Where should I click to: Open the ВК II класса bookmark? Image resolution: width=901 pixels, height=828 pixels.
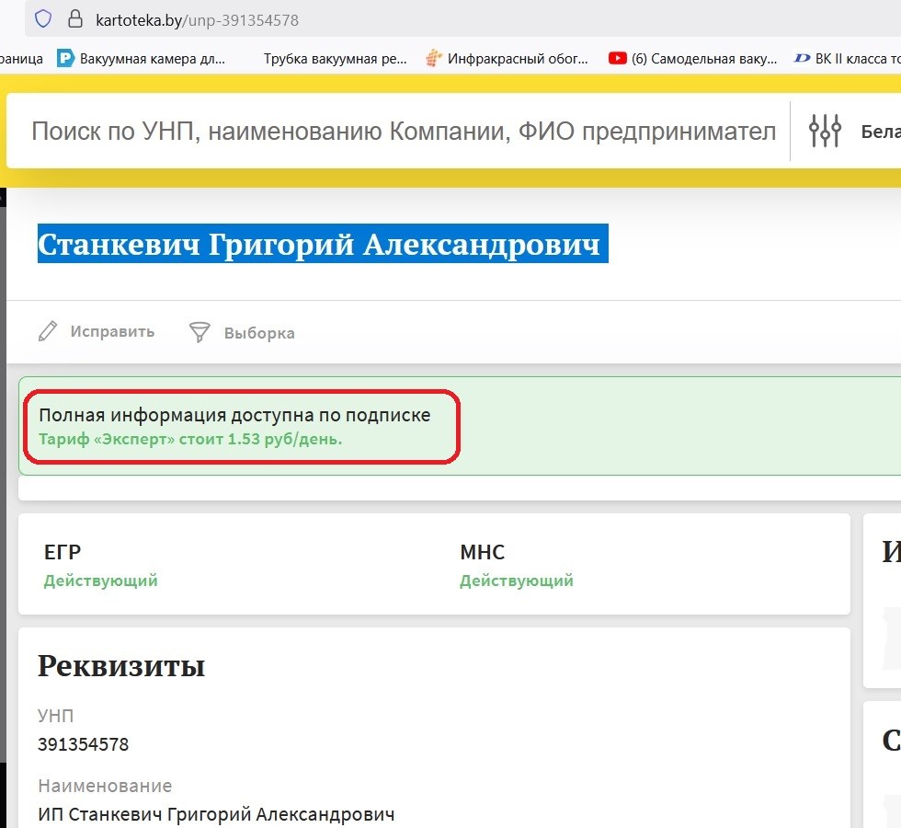point(846,58)
